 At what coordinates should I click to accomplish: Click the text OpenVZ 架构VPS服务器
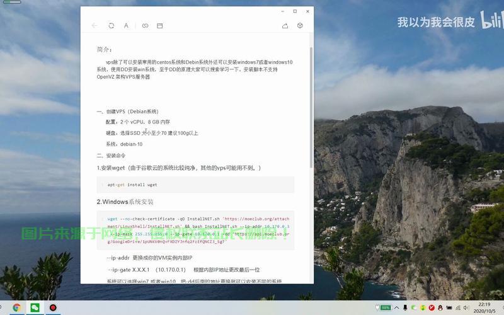[123, 77]
